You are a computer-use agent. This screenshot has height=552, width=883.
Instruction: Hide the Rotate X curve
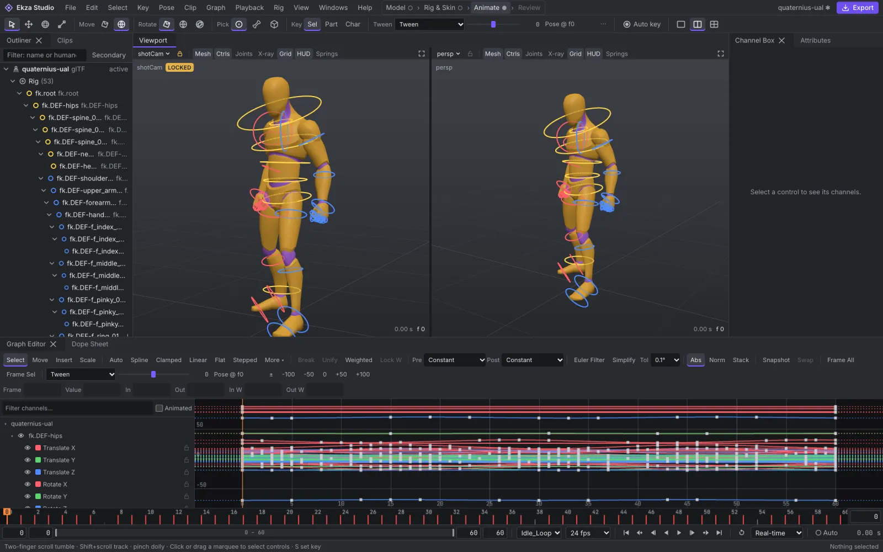click(x=28, y=484)
